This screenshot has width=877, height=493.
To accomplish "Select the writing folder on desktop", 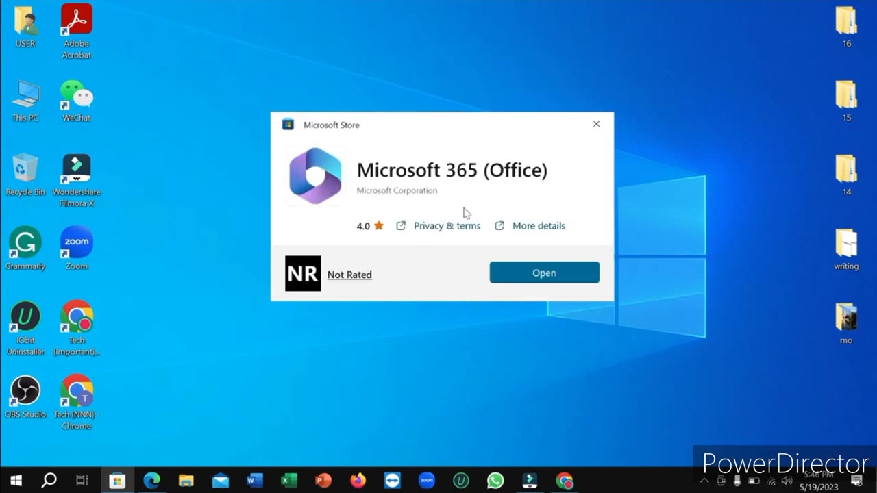I will point(846,249).
